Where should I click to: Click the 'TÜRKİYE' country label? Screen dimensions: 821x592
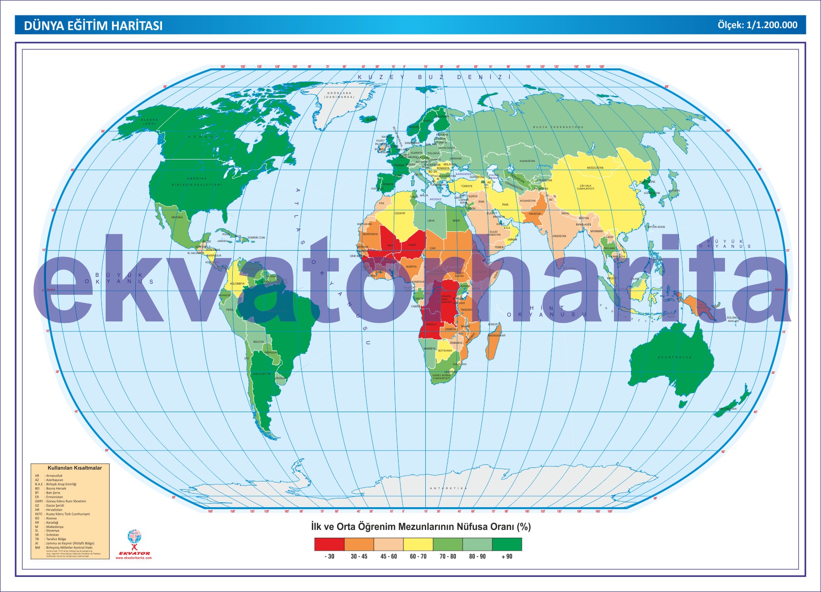pyautogui.click(x=467, y=186)
